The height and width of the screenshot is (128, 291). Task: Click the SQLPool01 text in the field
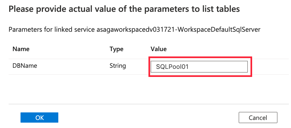[170, 67]
